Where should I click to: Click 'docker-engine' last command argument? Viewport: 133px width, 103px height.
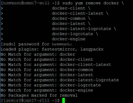[69, 39]
